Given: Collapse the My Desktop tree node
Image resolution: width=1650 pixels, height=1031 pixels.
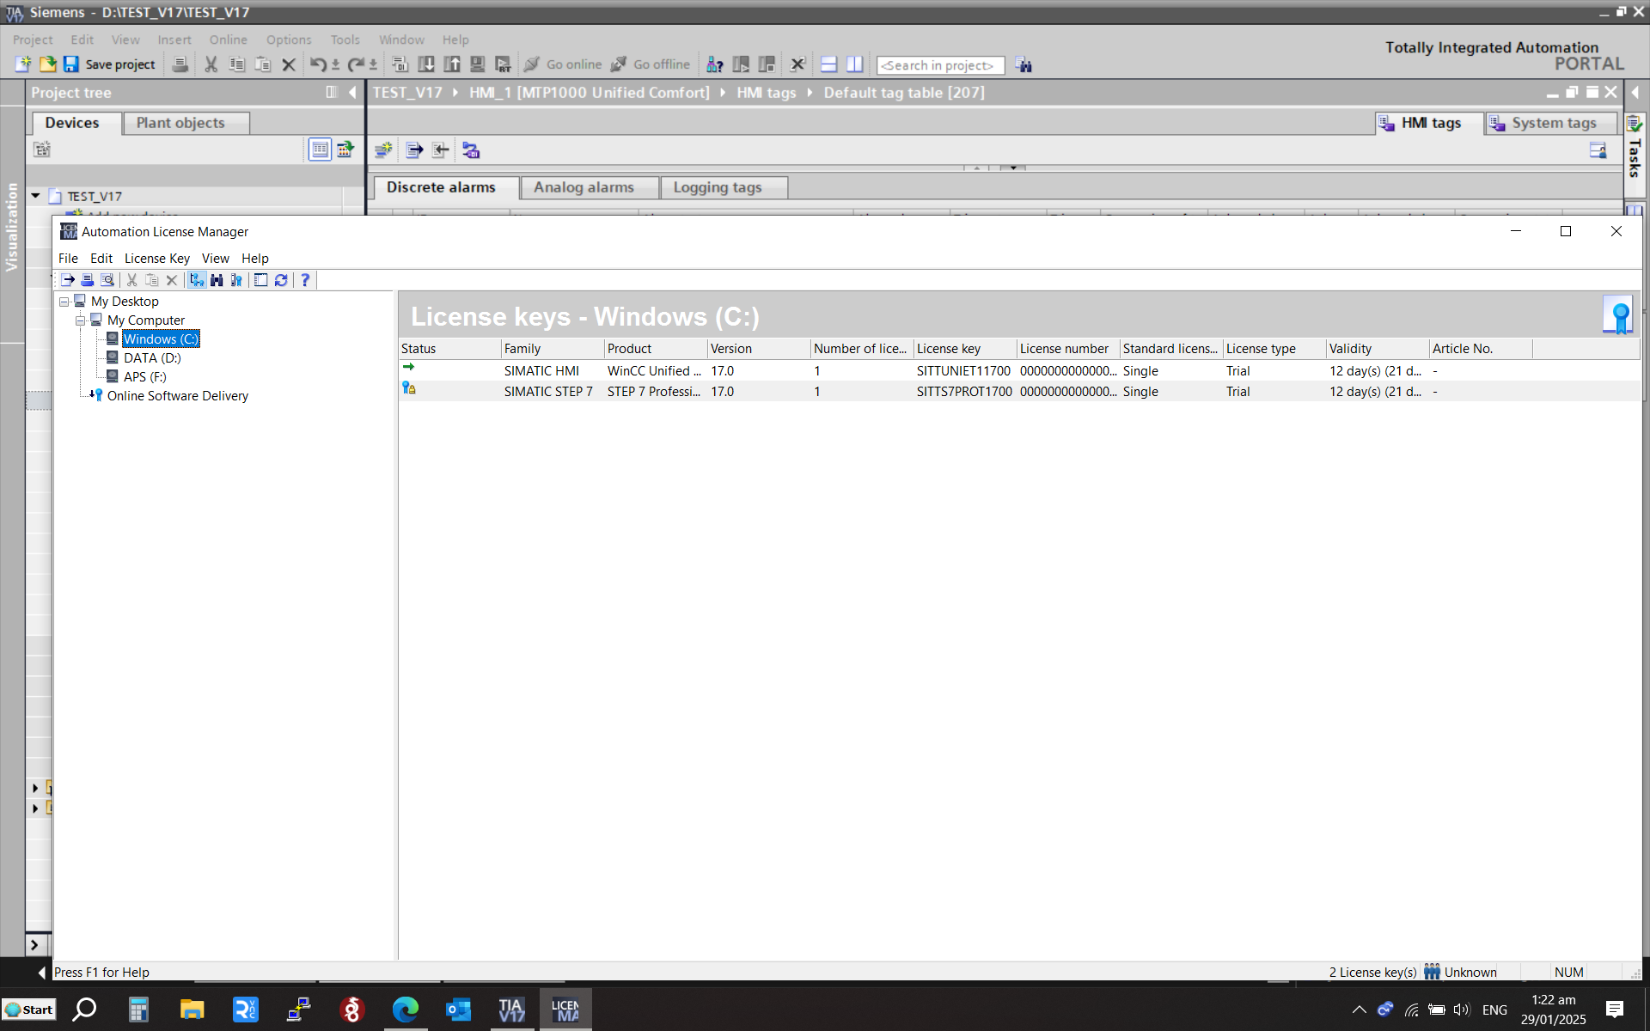Looking at the screenshot, I should [x=64, y=302].
